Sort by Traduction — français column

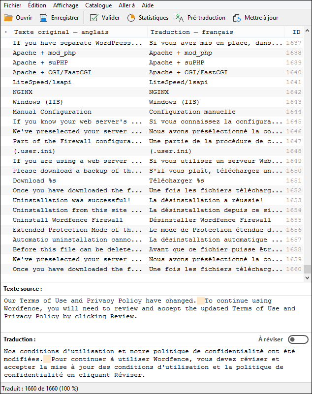click(216, 32)
